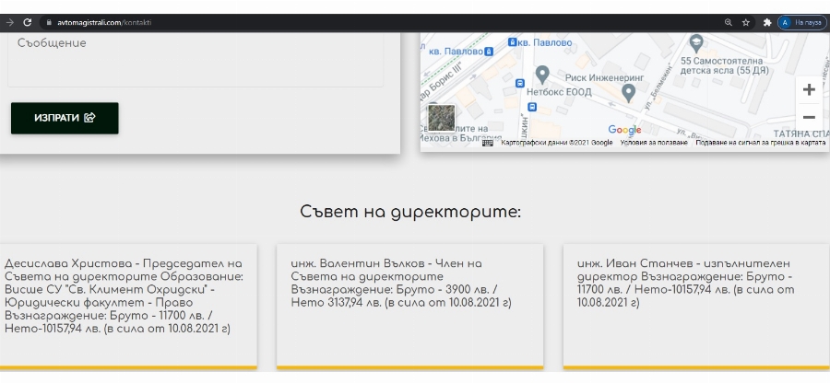The image size is (830, 383).
Task: Bookmark this page with the star icon
Action: point(745,22)
